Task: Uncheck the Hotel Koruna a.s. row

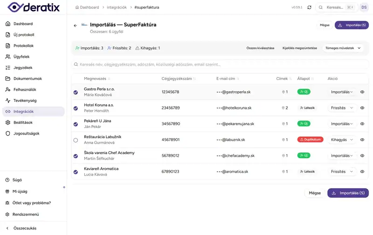Action: 76,108
